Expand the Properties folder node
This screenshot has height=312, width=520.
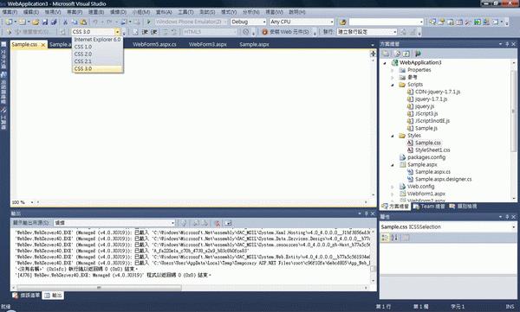(x=393, y=70)
